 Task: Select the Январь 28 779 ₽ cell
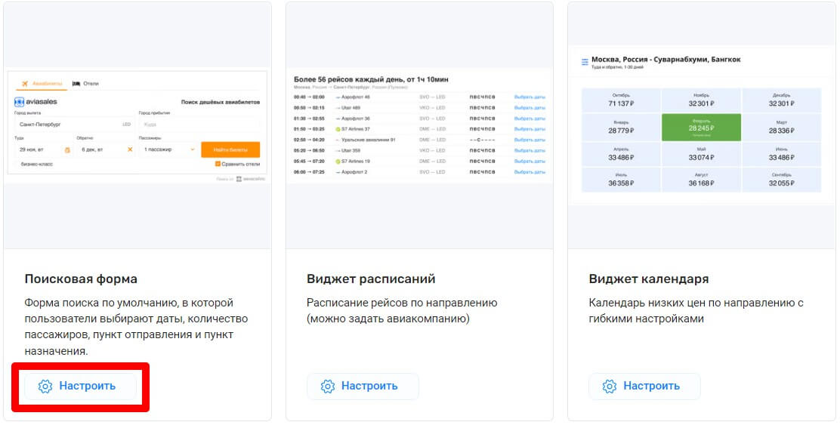pyautogui.click(x=622, y=127)
